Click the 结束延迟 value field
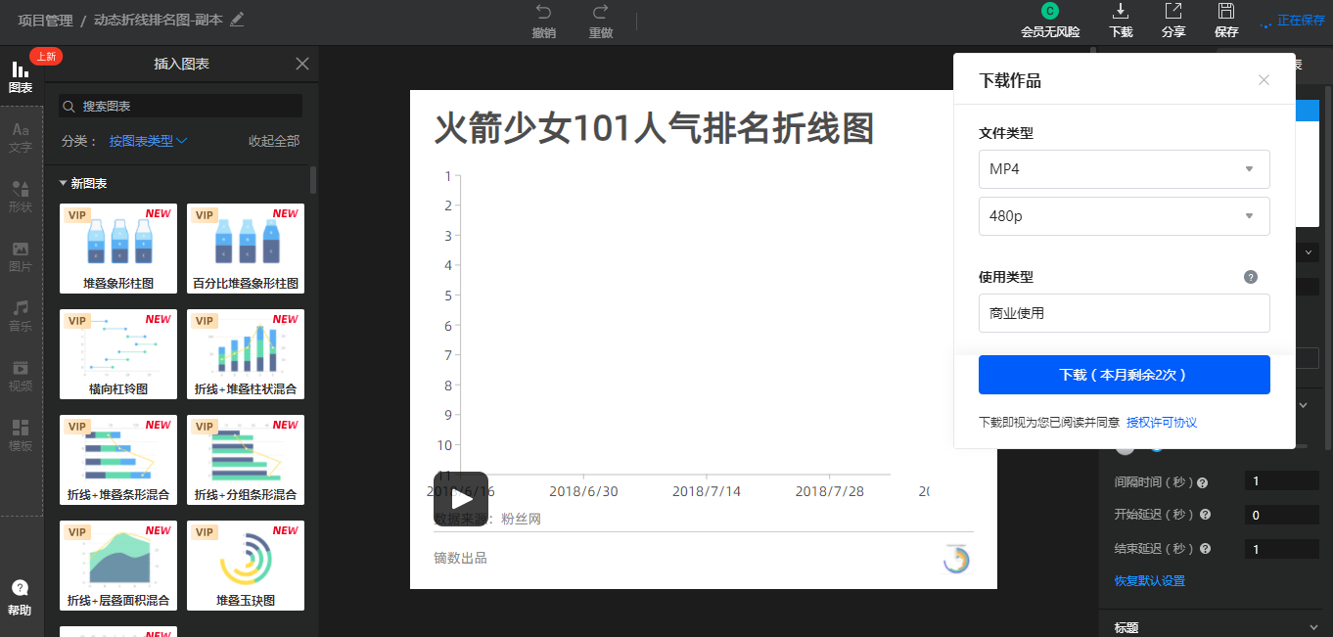Viewport: 1333px width, 637px height. (1281, 549)
